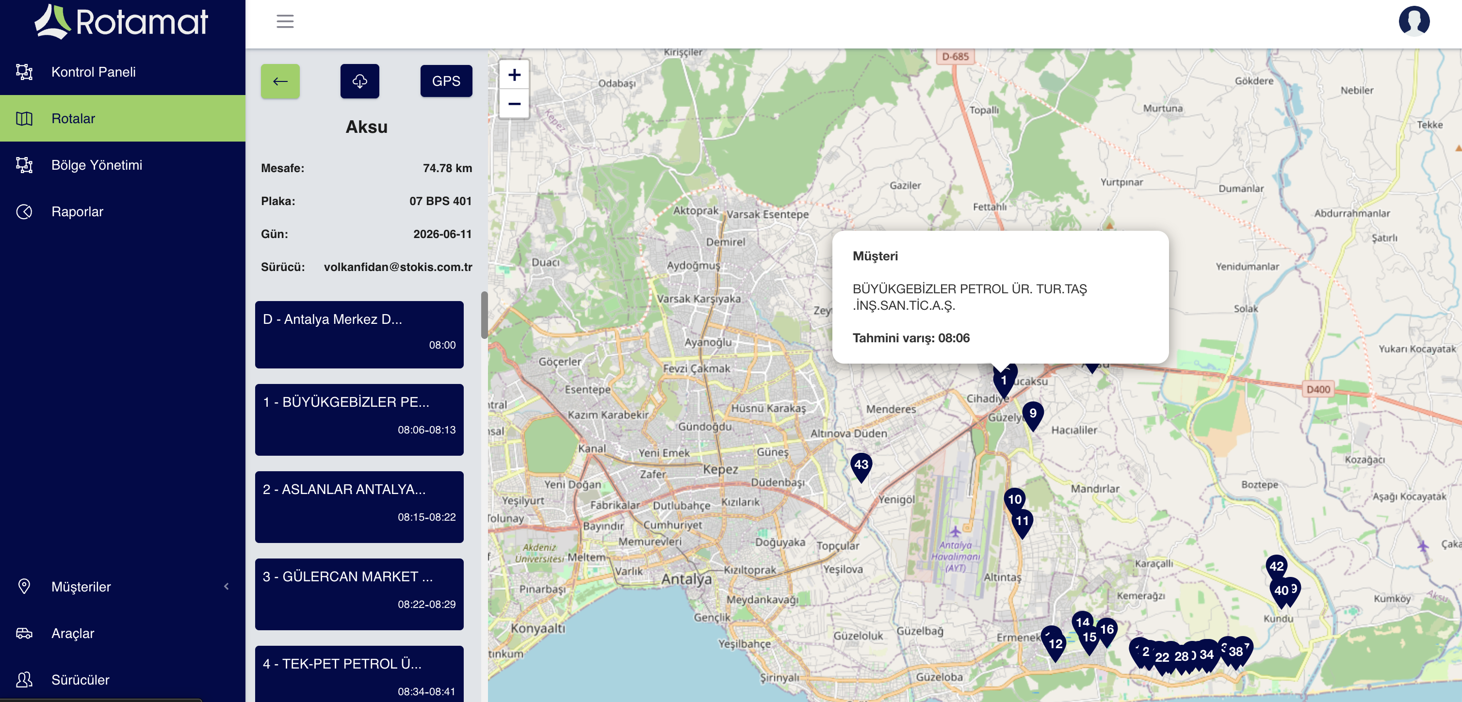Click map marker 14
The image size is (1462, 702).
tap(1082, 622)
